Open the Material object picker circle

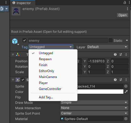pyautogui.click(x=126, y=119)
